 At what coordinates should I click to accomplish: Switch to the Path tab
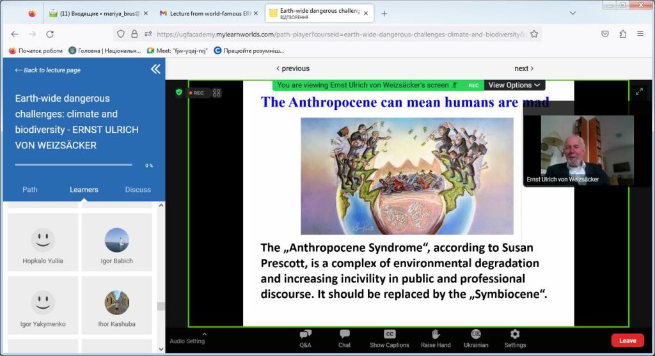(x=30, y=190)
